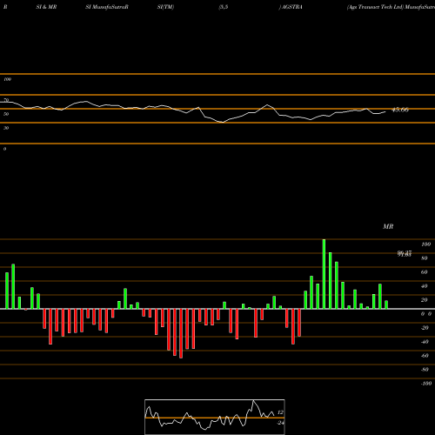
Task: Click RSI axis label 100 at the top left
Action: click(7, 79)
